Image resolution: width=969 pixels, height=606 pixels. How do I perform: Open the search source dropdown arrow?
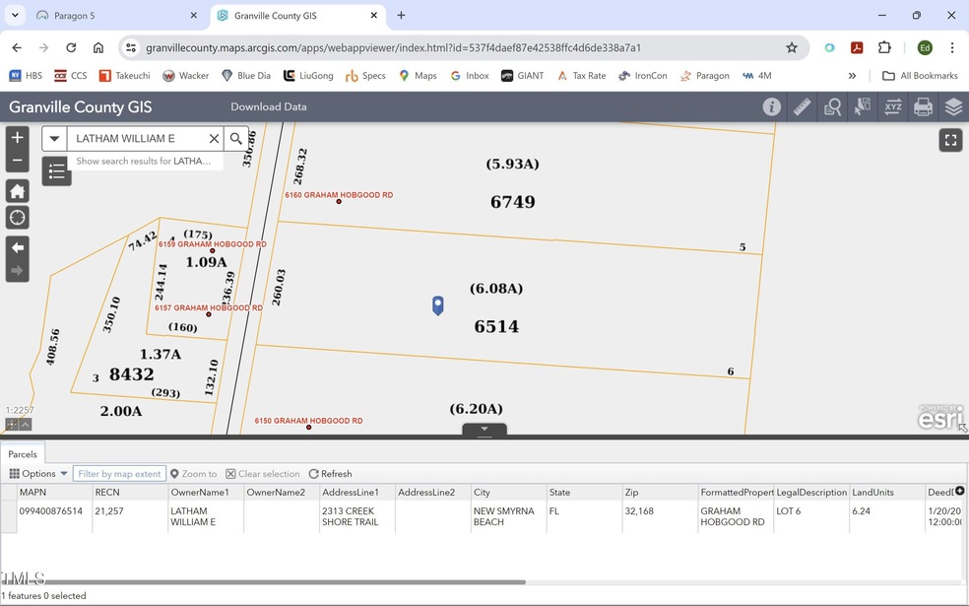click(54, 138)
